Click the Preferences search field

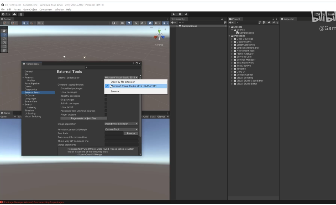[113, 67]
